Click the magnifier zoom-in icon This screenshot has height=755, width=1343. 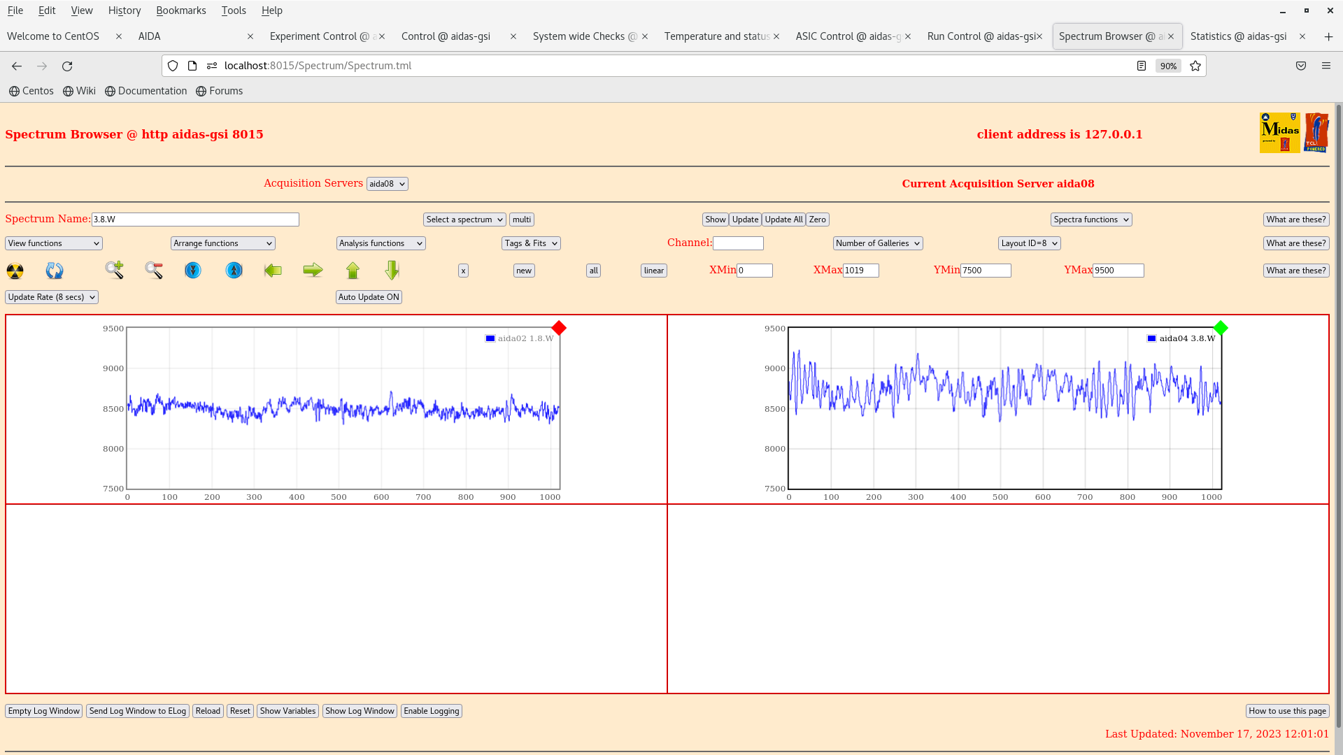(x=115, y=270)
